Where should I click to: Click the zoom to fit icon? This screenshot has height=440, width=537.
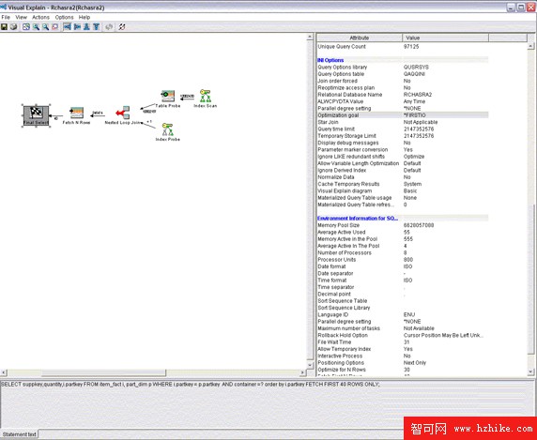coord(54,26)
